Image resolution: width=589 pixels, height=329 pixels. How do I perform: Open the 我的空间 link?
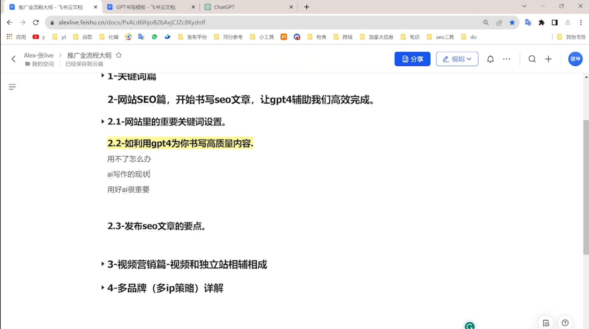(43, 64)
